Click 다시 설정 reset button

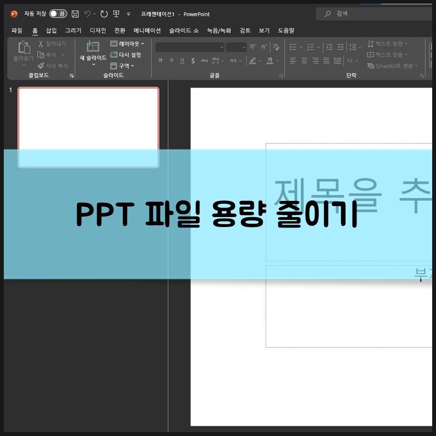pos(126,55)
